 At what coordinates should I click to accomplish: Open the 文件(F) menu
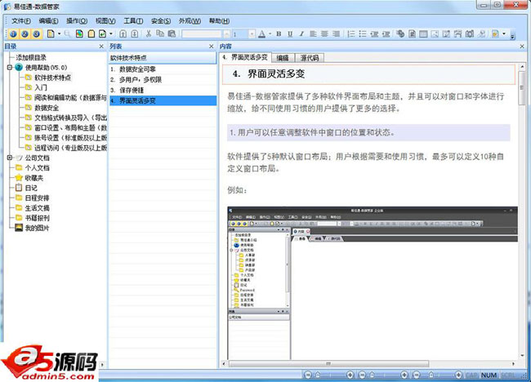(21, 21)
